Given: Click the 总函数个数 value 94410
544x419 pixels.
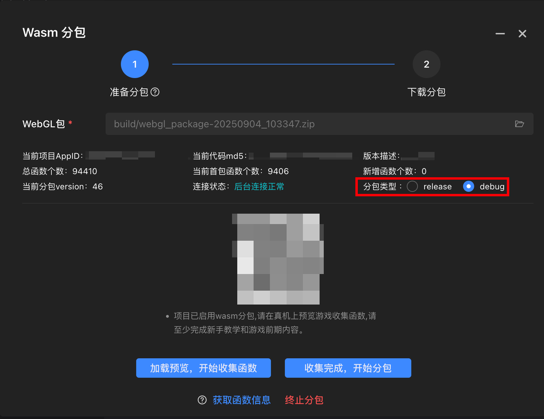Looking at the screenshot, I should point(85,171).
